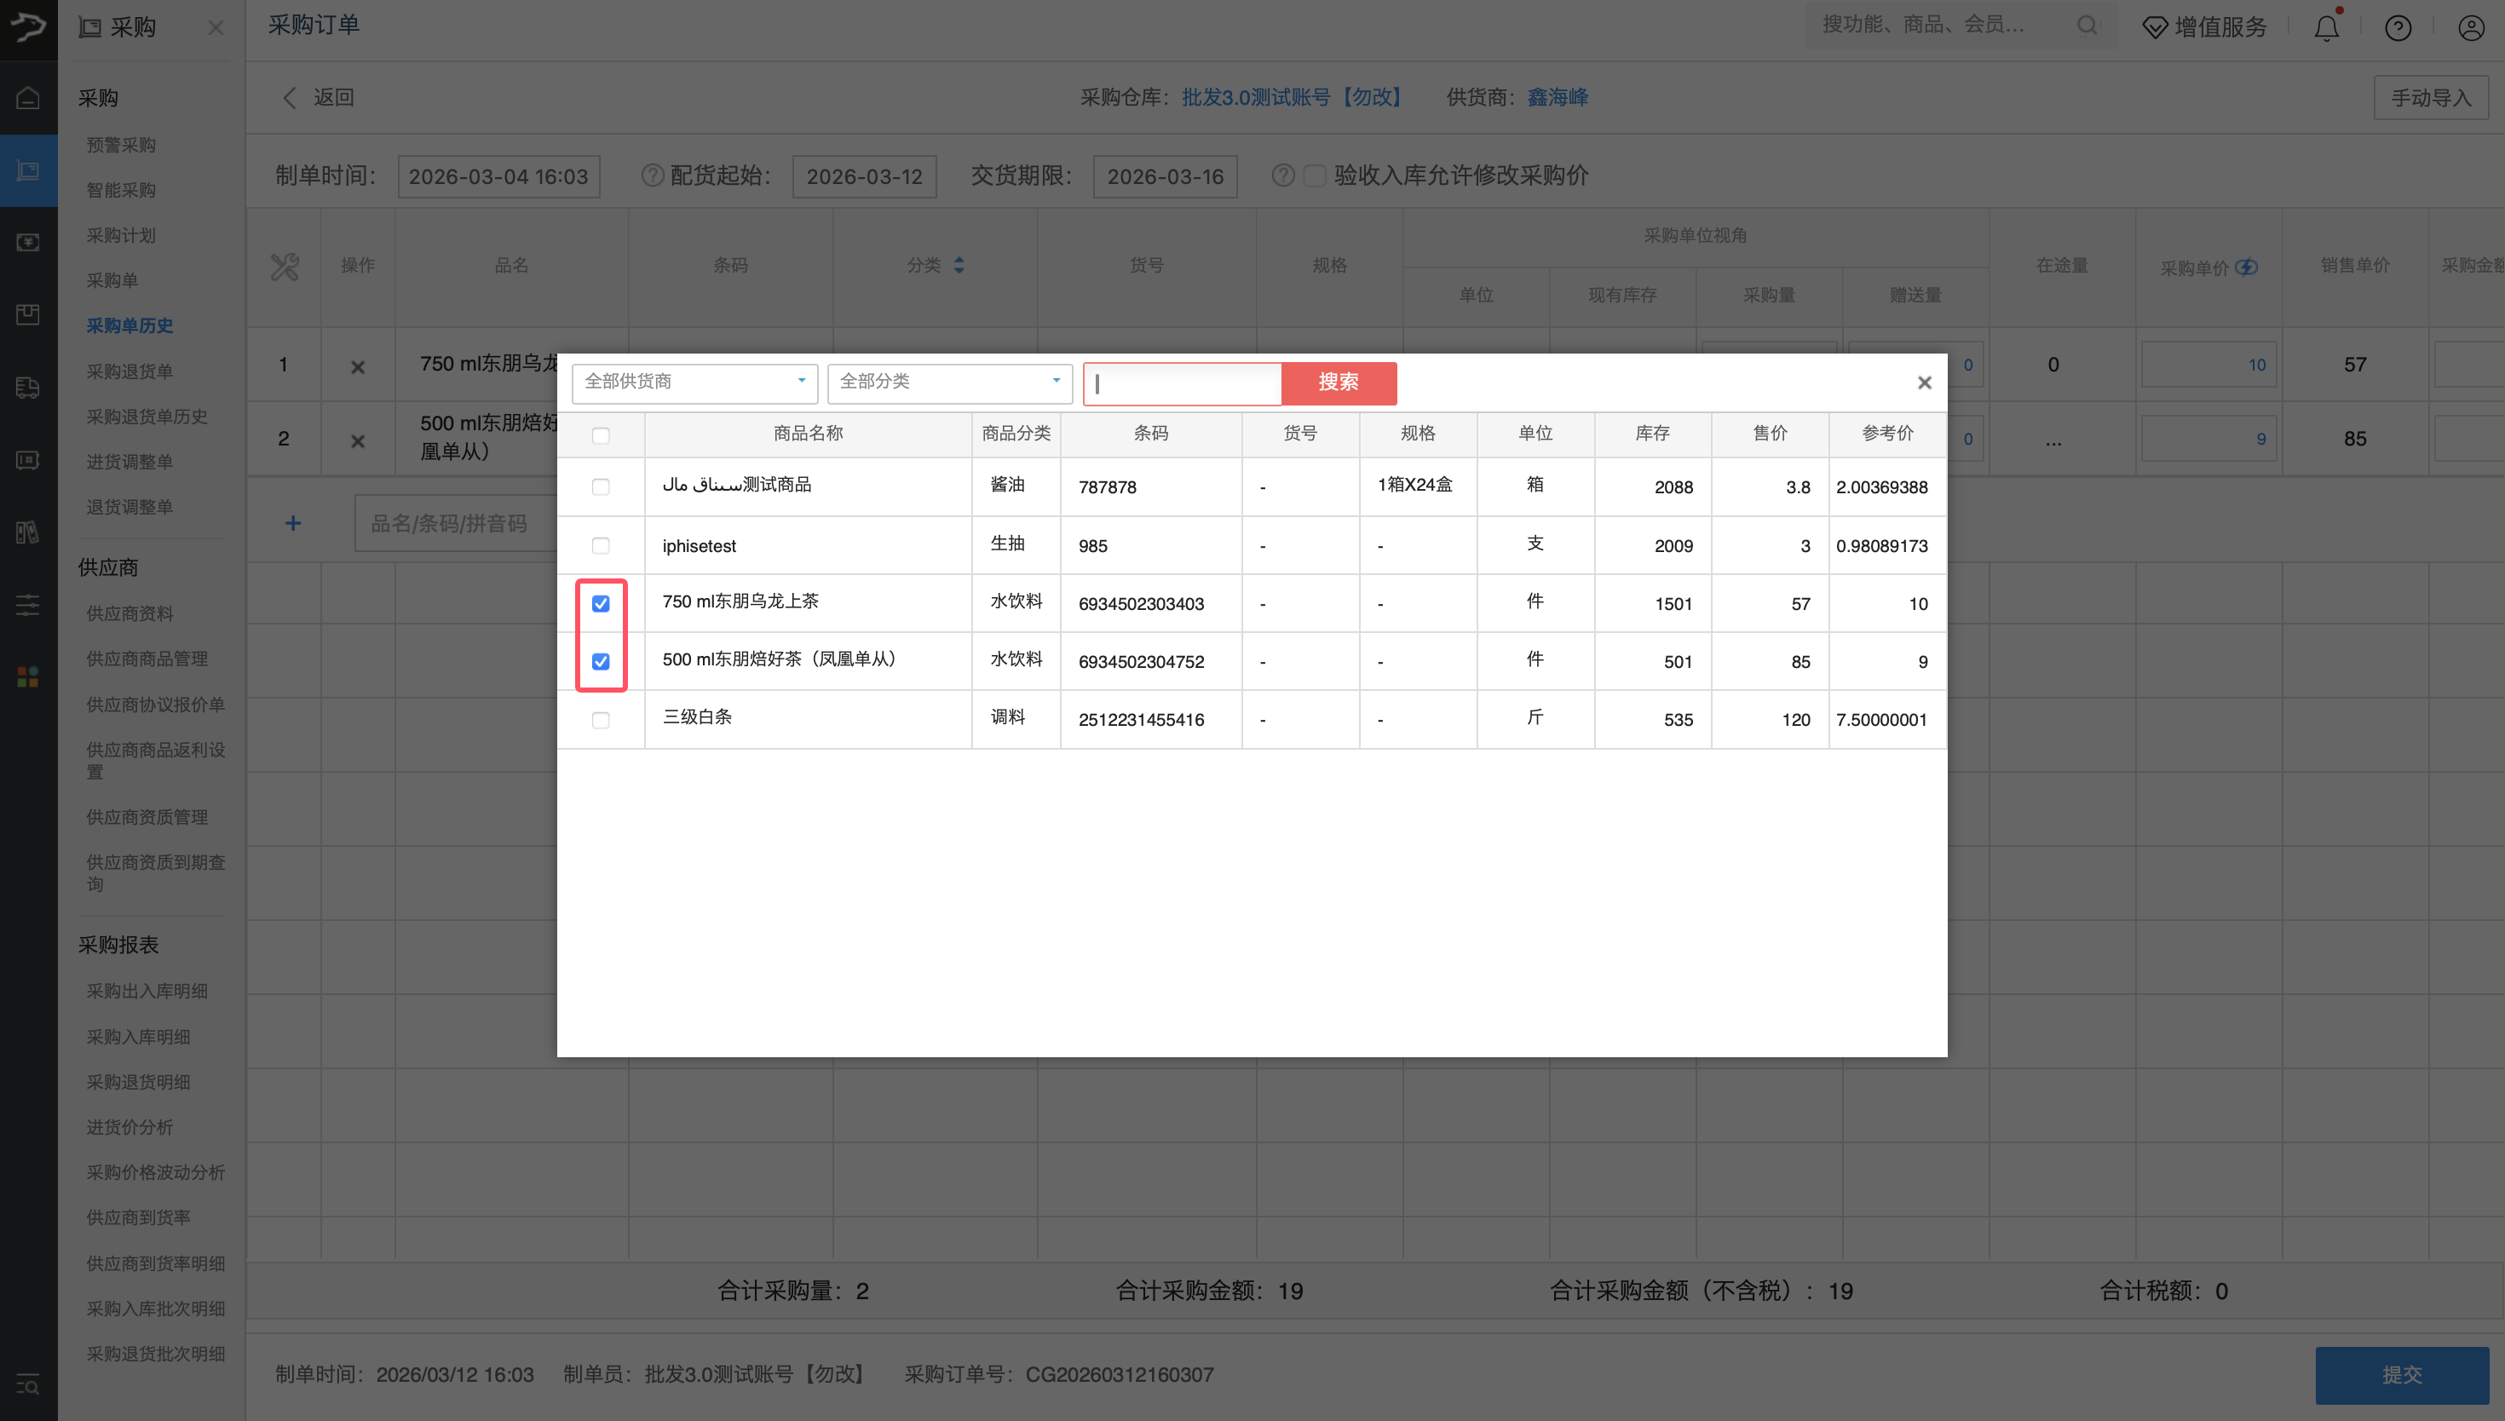Viewport: 2505px width, 1421px height.
Task: Click the popup search text field
Action: point(1183,383)
